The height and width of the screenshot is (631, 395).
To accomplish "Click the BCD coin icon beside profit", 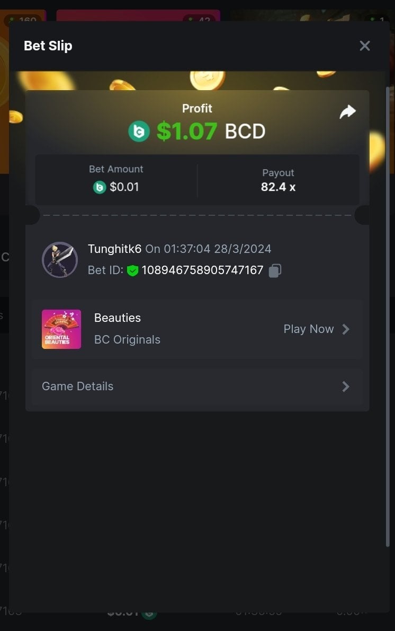I will (x=139, y=131).
